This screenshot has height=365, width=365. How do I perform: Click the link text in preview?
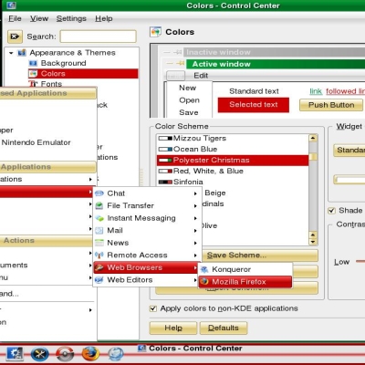[x=316, y=91]
